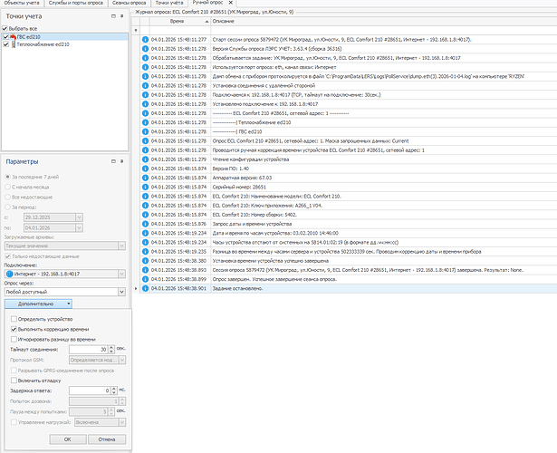Click the 'Таймаут соединения' input field

pos(89,349)
